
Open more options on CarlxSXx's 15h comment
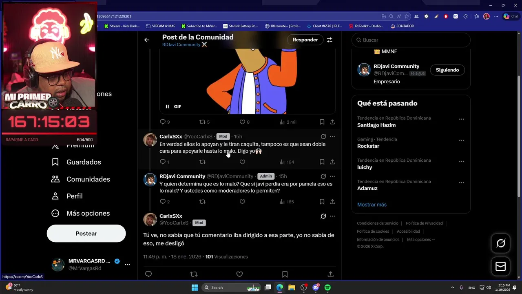332,136
